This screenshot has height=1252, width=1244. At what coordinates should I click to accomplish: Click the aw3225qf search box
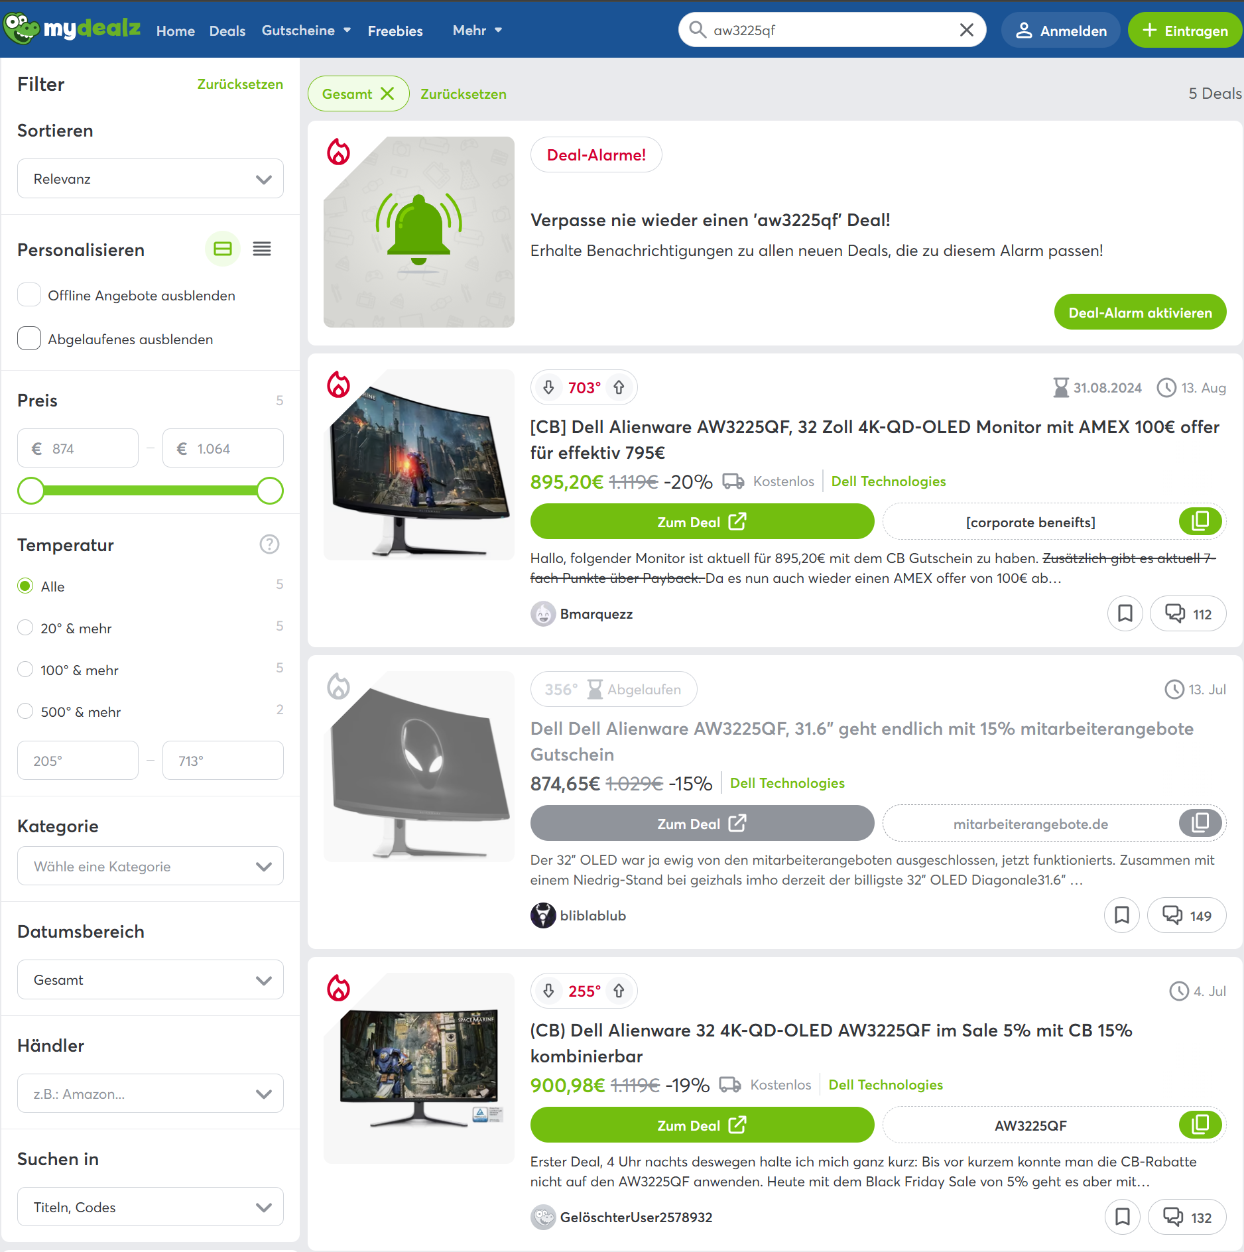coord(832,30)
